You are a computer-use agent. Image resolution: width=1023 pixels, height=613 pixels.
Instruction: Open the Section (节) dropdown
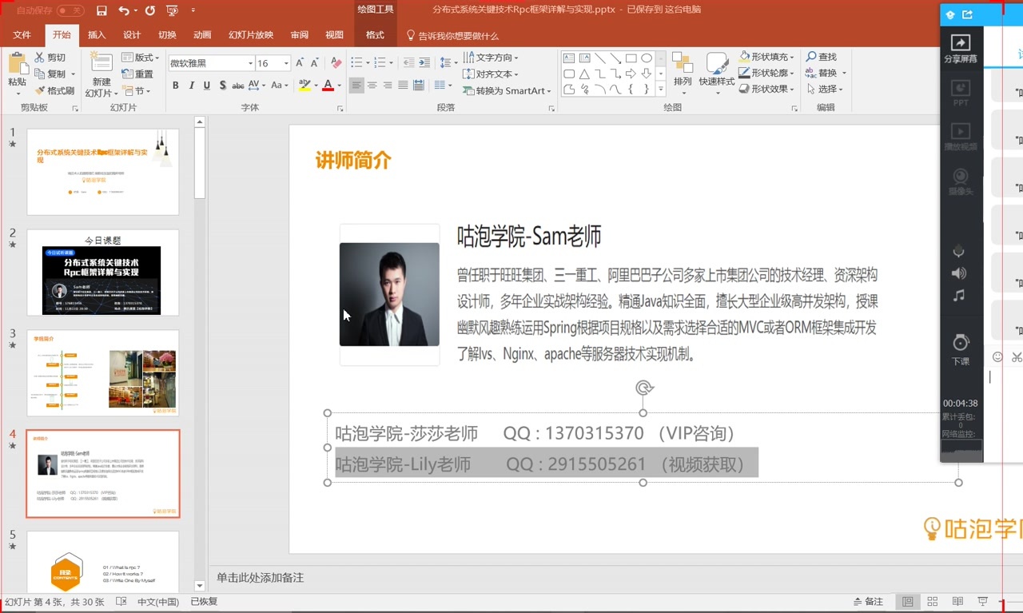coord(137,91)
